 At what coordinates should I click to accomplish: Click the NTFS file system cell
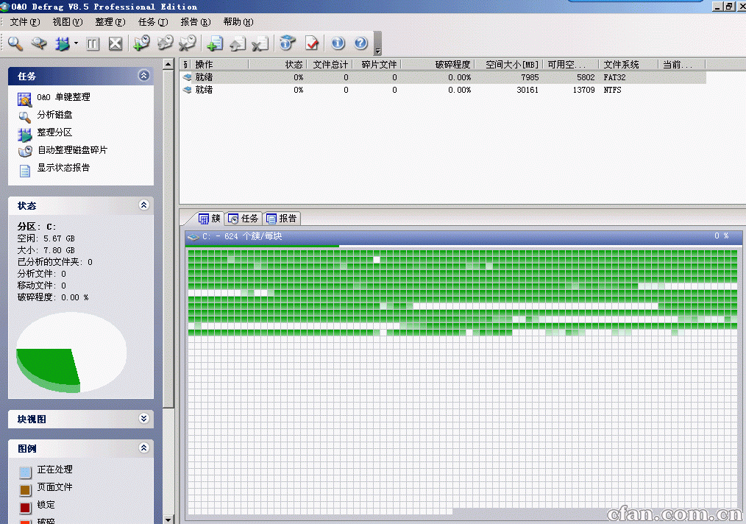coord(612,90)
